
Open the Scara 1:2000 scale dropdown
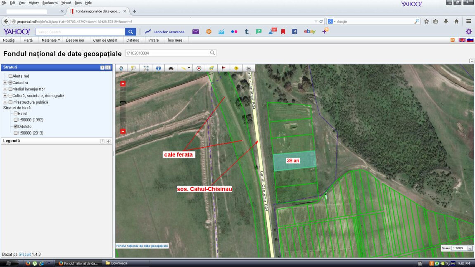pos(470,248)
